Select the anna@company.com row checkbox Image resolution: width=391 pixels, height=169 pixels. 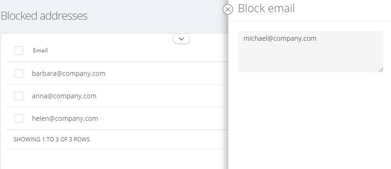pos(19,96)
